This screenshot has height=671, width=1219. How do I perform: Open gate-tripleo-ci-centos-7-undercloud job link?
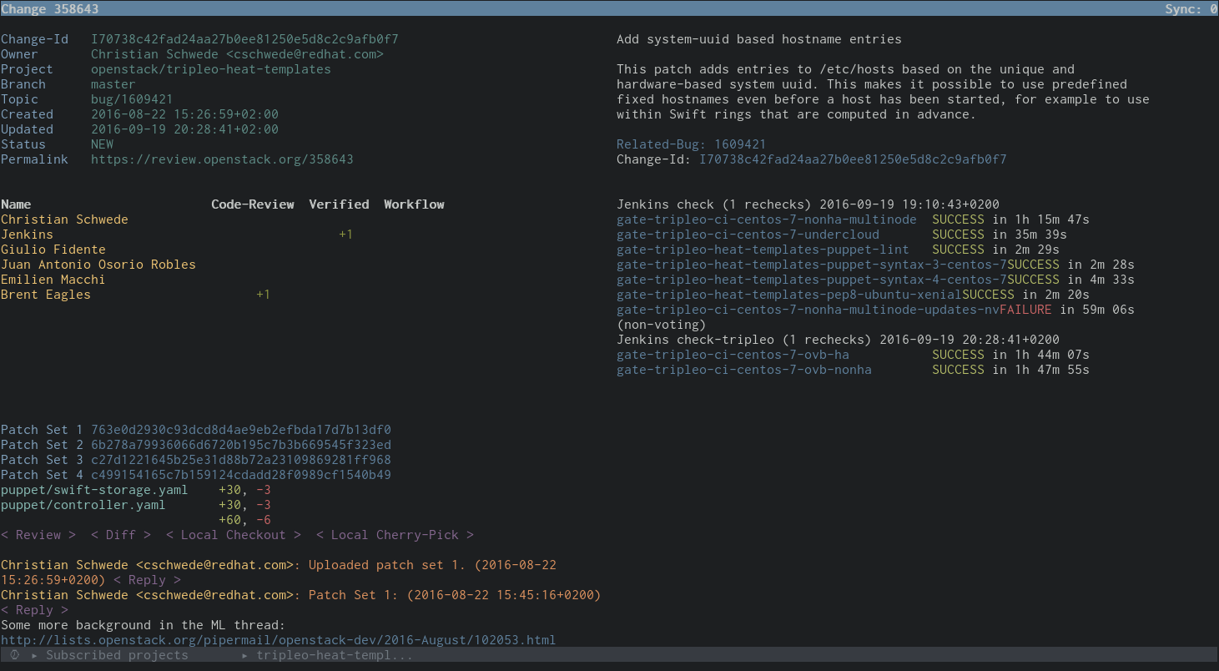tap(748, 235)
